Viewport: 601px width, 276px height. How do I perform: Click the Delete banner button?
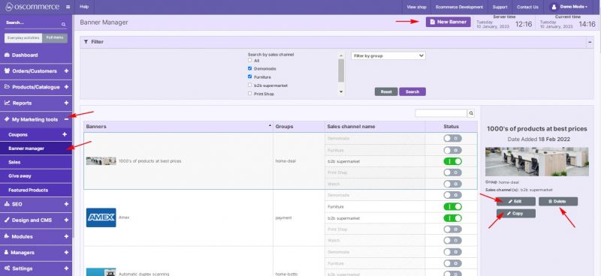pyautogui.click(x=558, y=201)
